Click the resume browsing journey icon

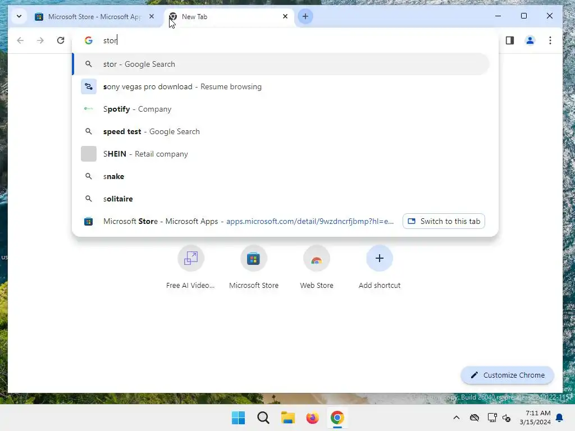click(89, 86)
